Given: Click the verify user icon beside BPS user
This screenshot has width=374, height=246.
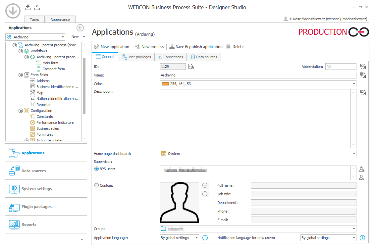Looking at the screenshot, I should pyautogui.click(x=362, y=169).
